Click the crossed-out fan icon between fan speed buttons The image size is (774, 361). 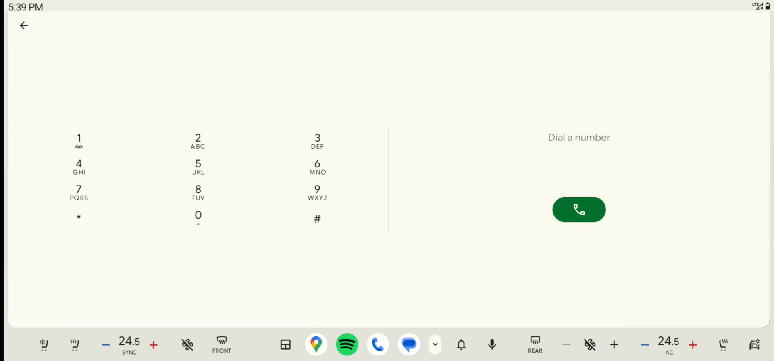(x=590, y=344)
